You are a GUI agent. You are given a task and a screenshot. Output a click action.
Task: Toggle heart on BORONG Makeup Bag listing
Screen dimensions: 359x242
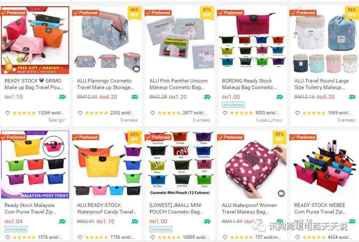225,113
